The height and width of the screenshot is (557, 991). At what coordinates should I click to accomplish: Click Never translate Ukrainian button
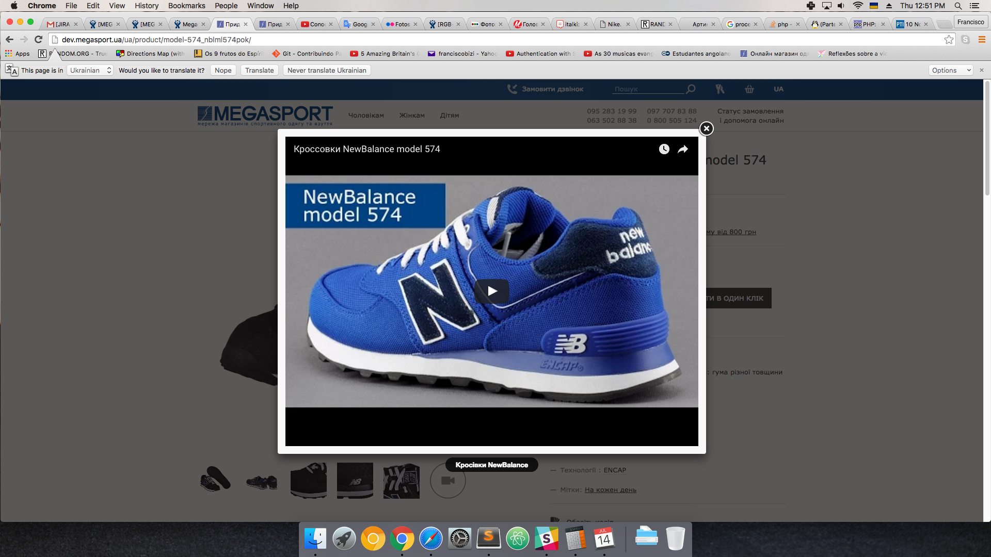[326, 70]
